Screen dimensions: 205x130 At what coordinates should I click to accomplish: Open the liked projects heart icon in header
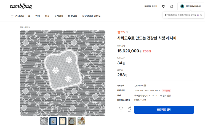(164, 6)
